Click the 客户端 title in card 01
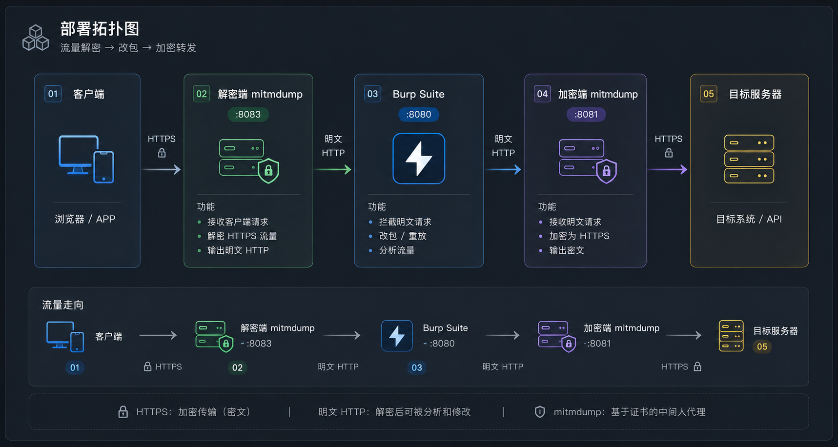 pyautogui.click(x=89, y=94)
